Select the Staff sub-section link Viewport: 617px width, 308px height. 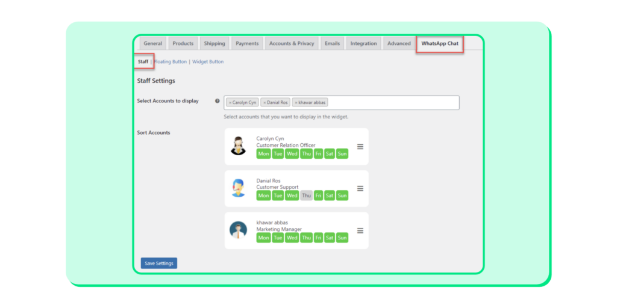pyautogui.click(x=143, y=62)
